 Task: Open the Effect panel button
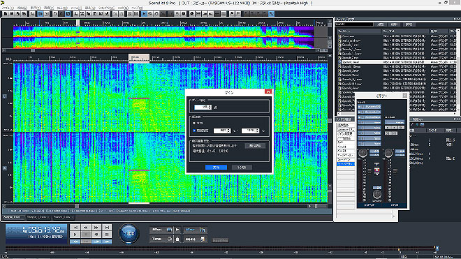pos(161,230)
